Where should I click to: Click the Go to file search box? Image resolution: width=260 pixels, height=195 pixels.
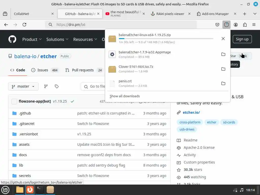pyautogui.click(x=93, y=86)
